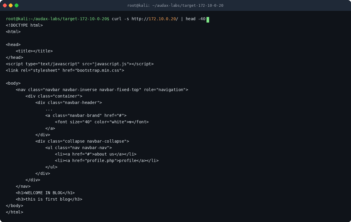This screenshot has width=351, height=222.
Task: Click the '<div class="navbar-header">' line
Action: pyautogui.click(x=69, y=103)
